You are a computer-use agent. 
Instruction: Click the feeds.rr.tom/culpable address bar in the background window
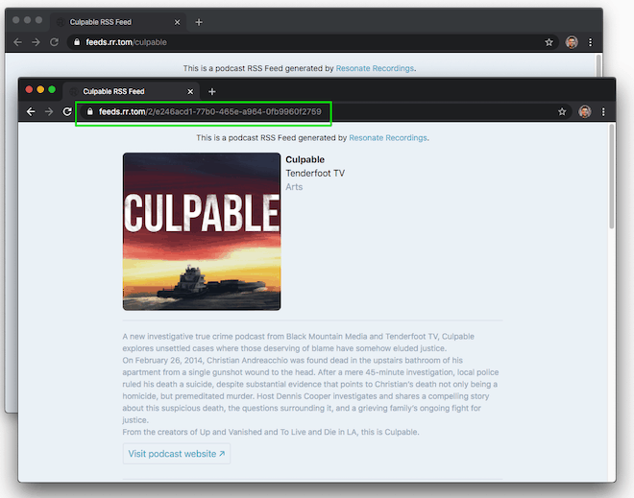click(313, 42)
